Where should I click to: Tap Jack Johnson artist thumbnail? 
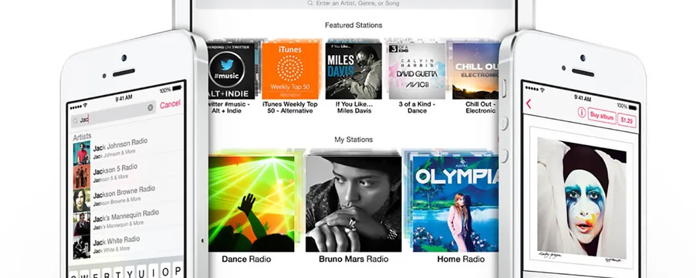click(81, 153)
